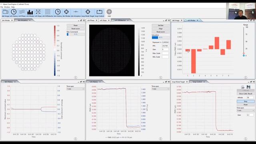This screenshot has height=144, width=256.
Task: Open the wfs History toolbar view
Action: click(14, 13)
